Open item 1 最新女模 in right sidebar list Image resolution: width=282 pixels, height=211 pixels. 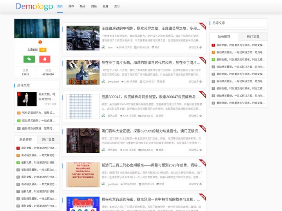(x=240, y=45)
